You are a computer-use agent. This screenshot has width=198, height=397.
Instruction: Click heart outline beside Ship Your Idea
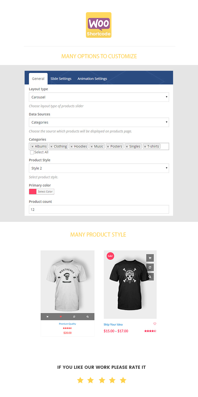[155, 324]
